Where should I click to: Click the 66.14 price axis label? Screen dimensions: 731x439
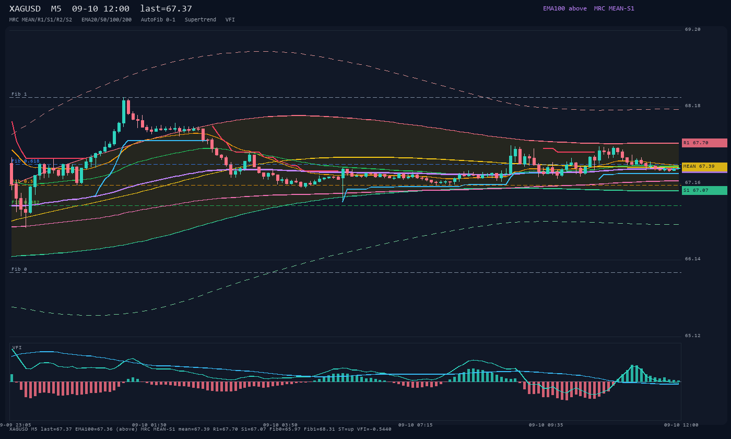pos(693,259)
